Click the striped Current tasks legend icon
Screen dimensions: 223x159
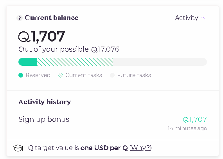tap(61, 75)
